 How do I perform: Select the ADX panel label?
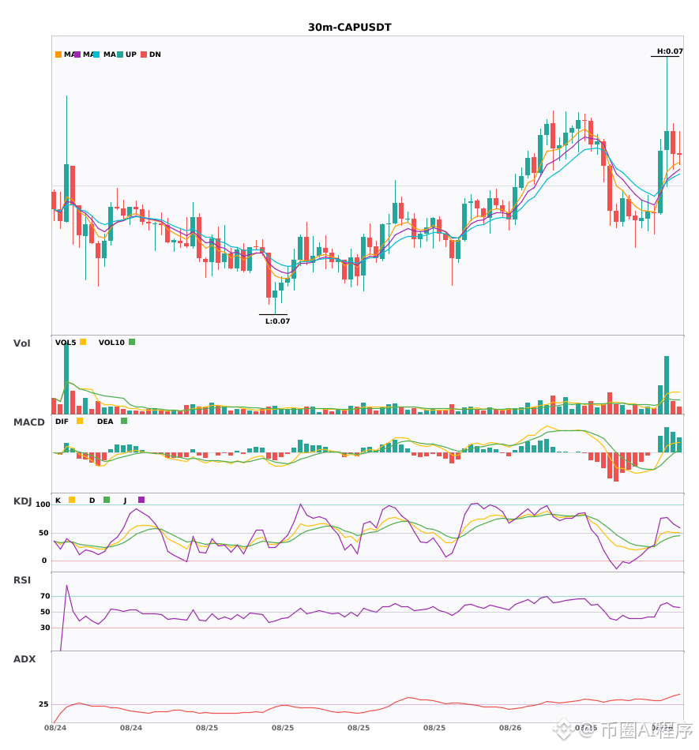pyautogui.click(x=24, y=659)
